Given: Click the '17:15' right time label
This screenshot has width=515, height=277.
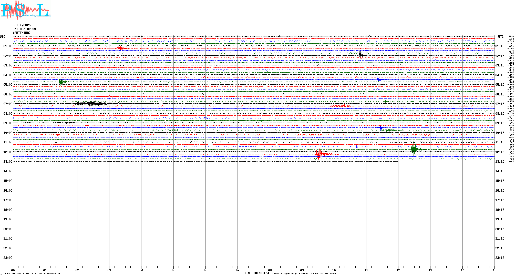Looking at the screenshot, I should (x=500, y=200).
